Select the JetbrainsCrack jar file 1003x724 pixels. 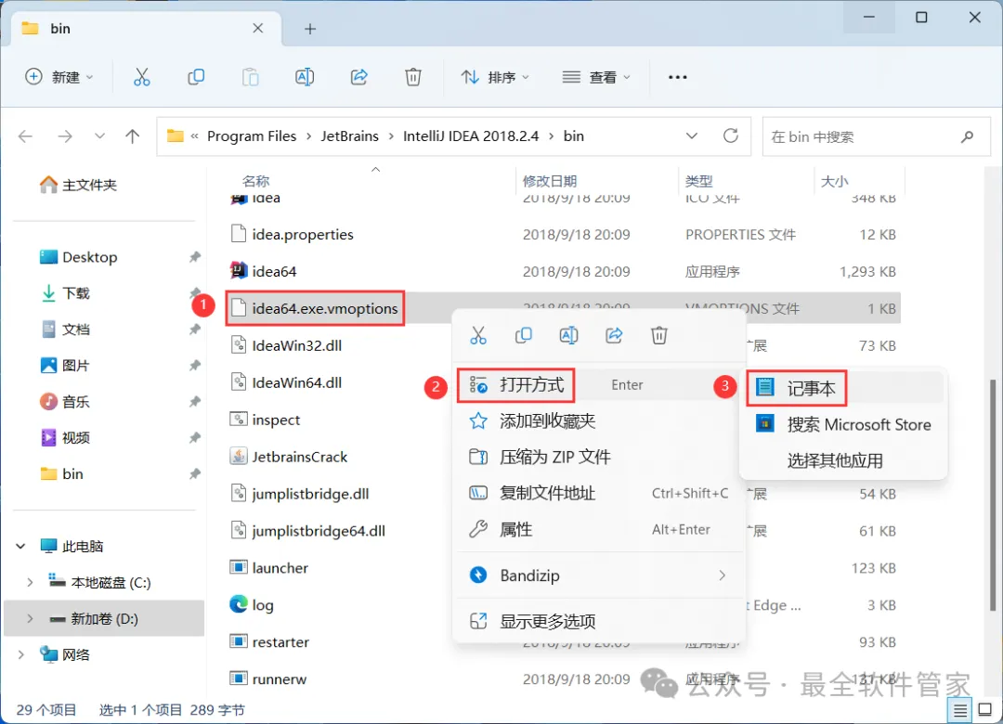pyautogui.click(x=289, y=457)
